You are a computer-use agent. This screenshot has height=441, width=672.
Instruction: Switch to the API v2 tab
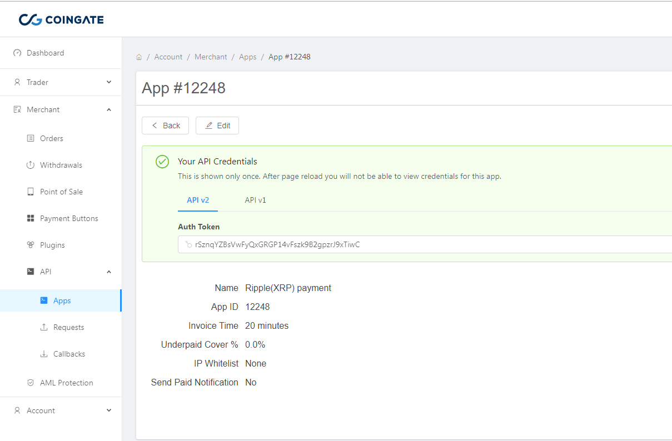tap(198, 200)
